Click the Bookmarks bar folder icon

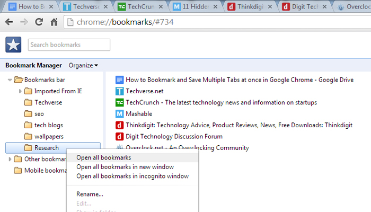click(19, 79)
